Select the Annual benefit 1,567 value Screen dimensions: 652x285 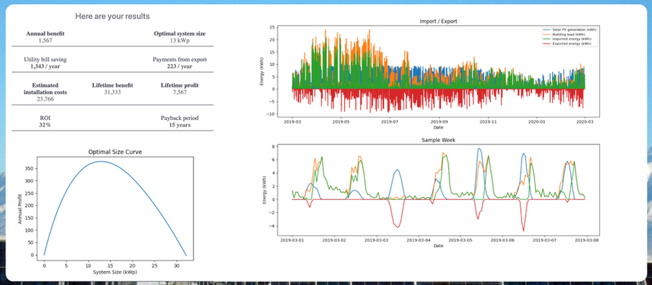click(45, 40)
